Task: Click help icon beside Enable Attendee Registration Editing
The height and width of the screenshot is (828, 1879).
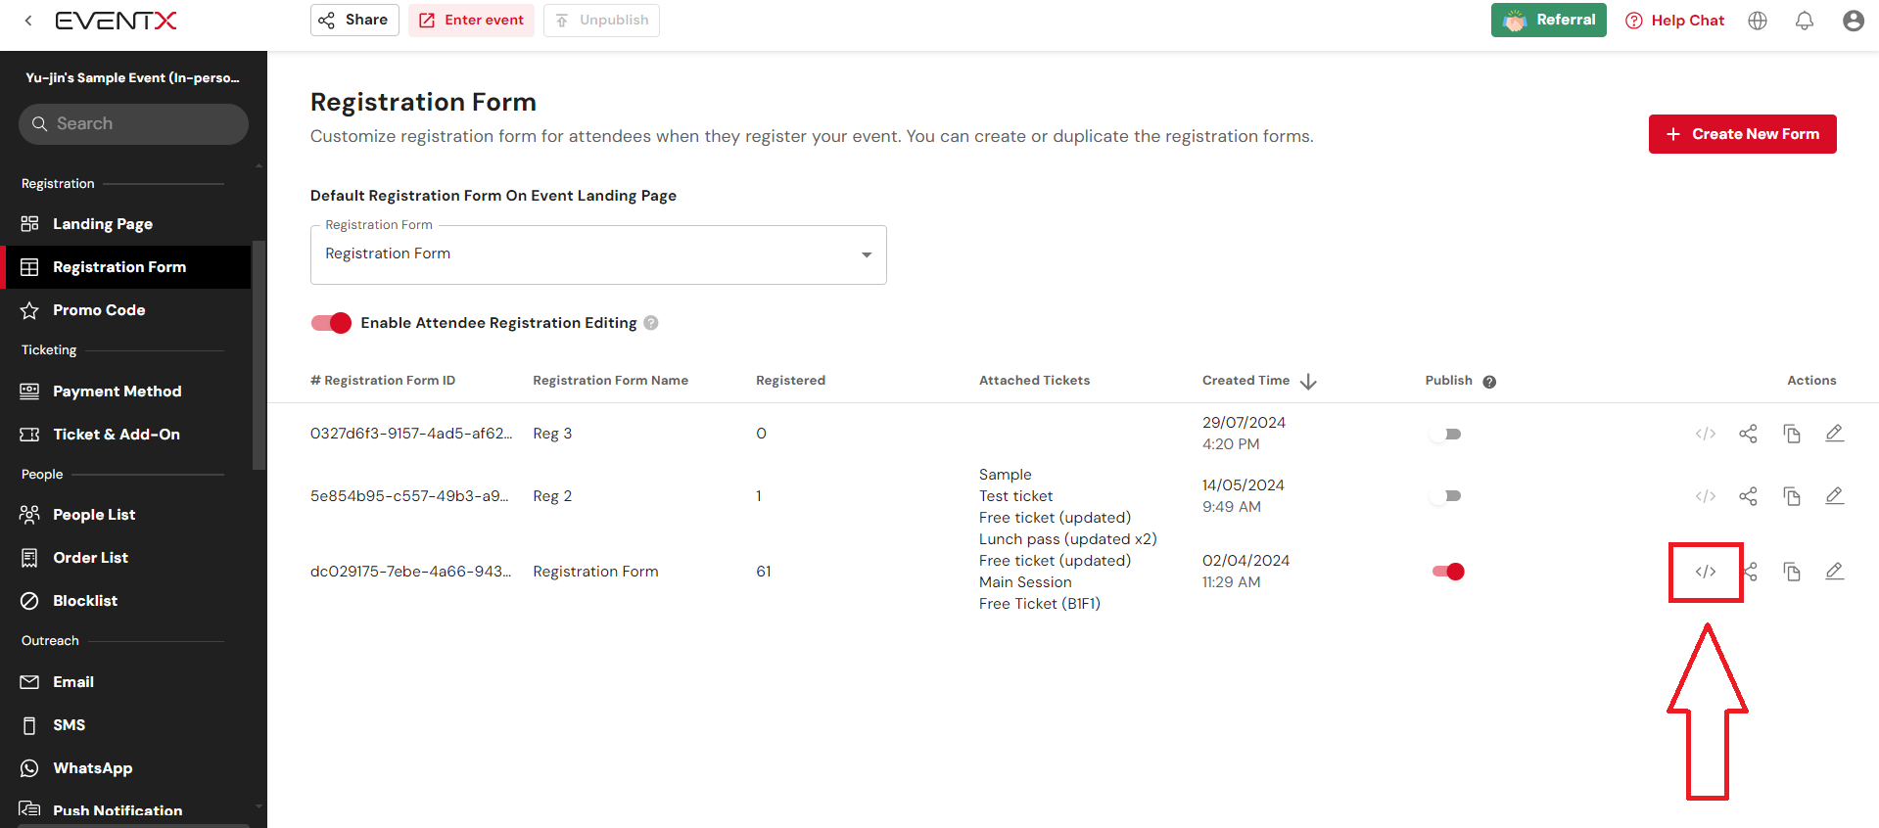Action: point(651,323)
